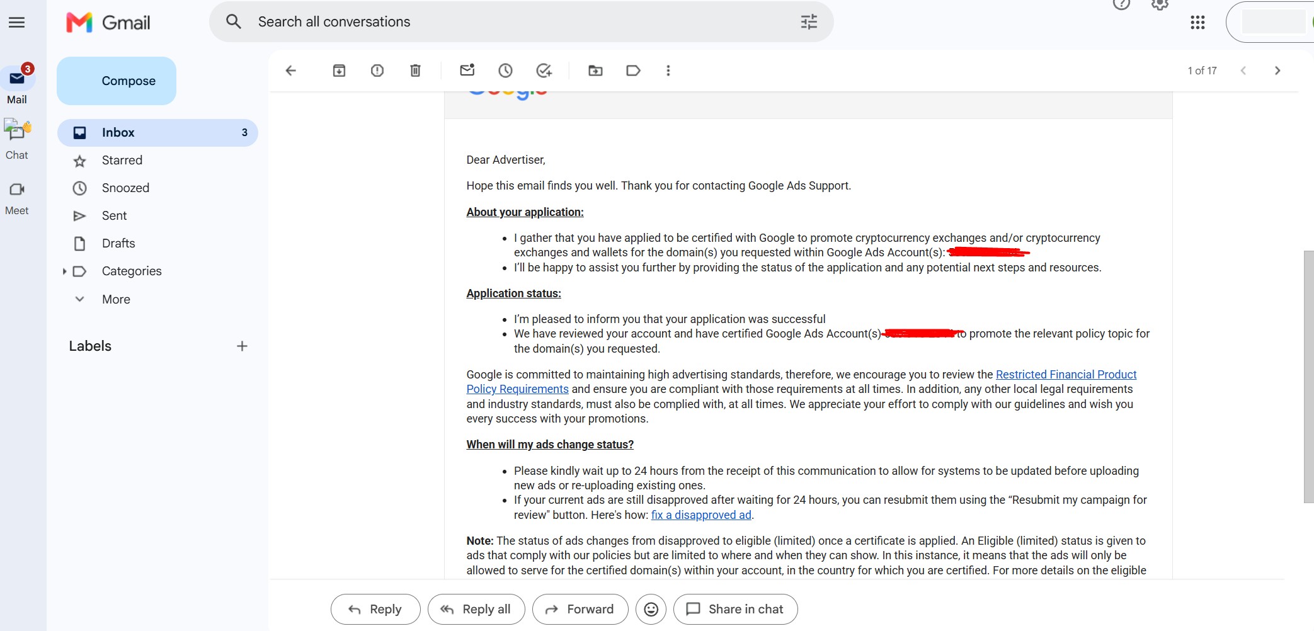Click the Labels section heading
The height and width of the screenshot is (631, 1314).
[x=90, y=346]
